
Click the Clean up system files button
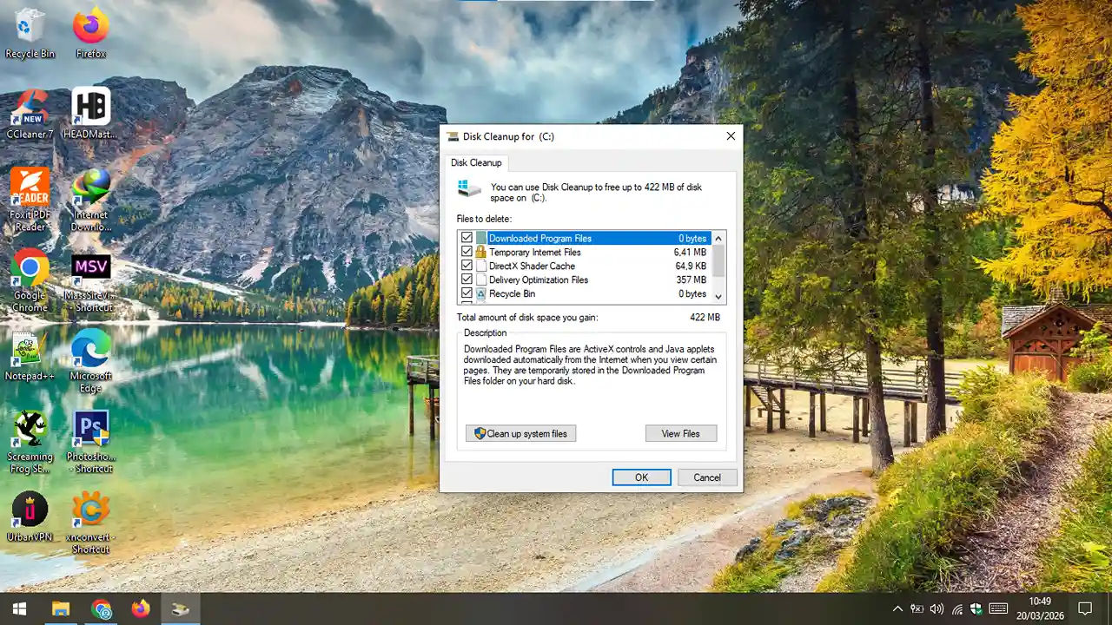520,433
